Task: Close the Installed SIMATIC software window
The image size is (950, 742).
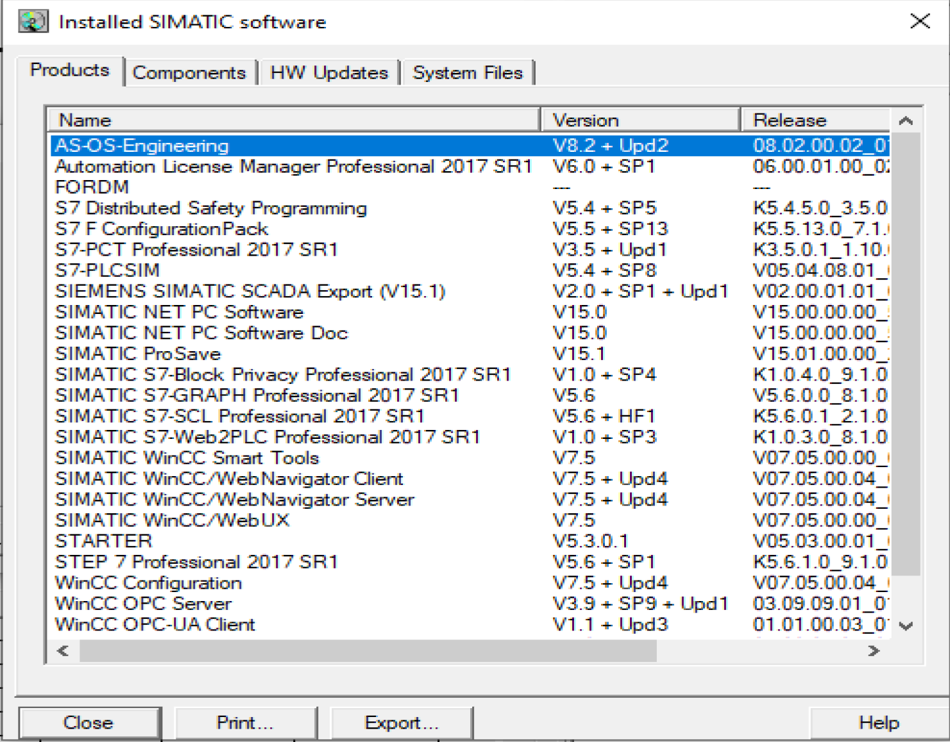Action: 920,21
